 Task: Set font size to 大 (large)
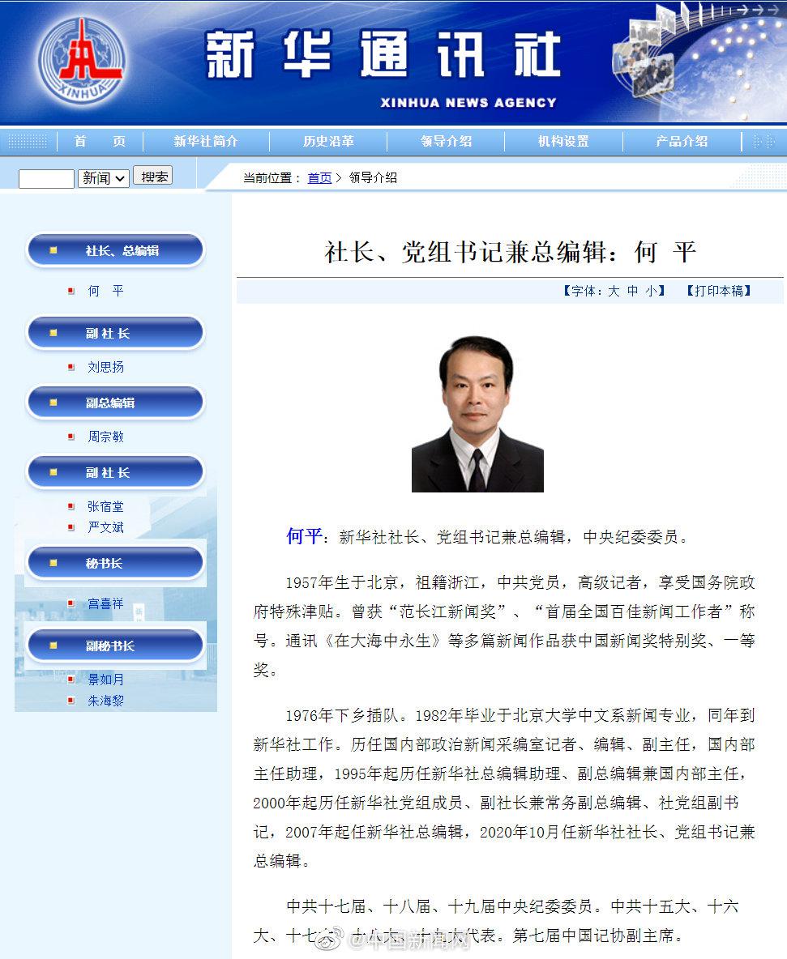614,291
